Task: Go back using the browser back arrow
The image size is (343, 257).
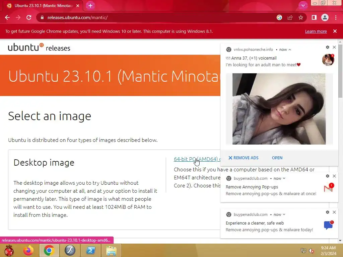Action: [7, 17]
